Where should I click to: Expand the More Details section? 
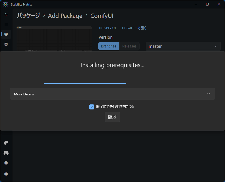(112, 94)
